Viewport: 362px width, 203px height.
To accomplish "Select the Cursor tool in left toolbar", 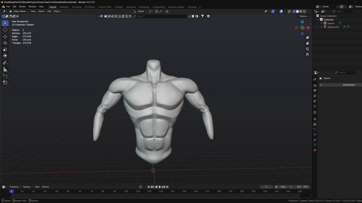I will coord(5,29).
